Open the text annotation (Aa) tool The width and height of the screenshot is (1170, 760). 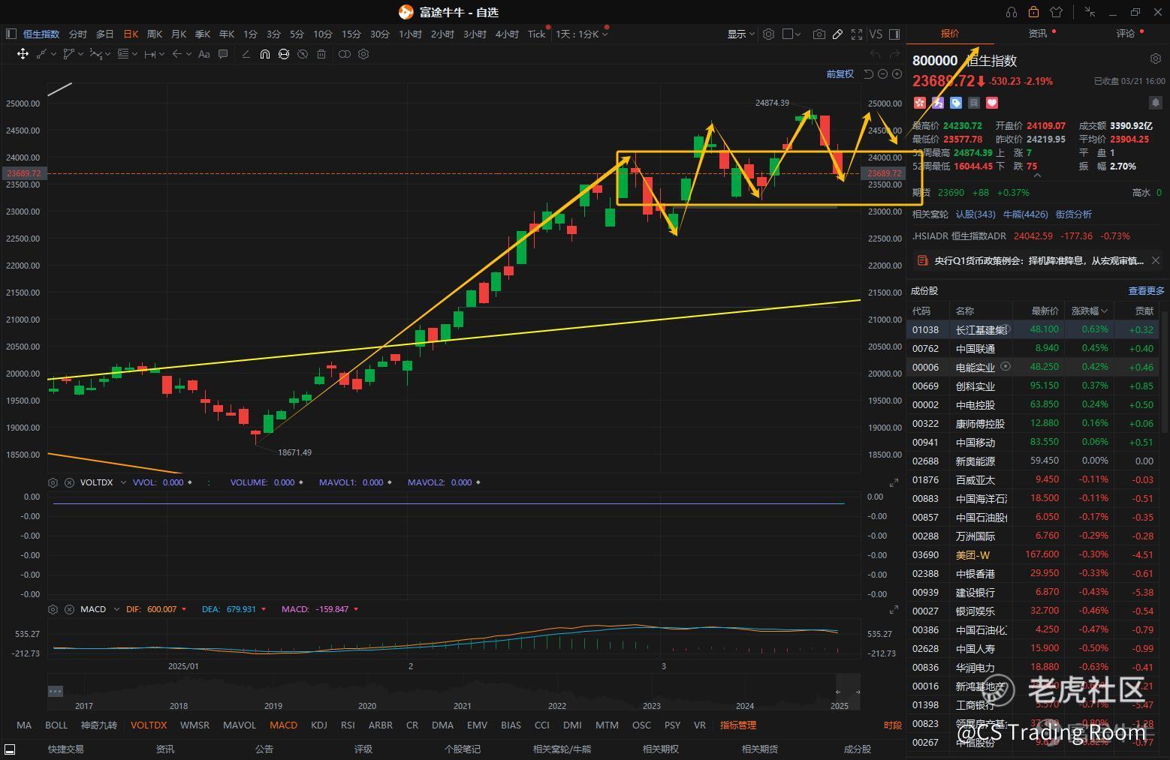(204, 54)
